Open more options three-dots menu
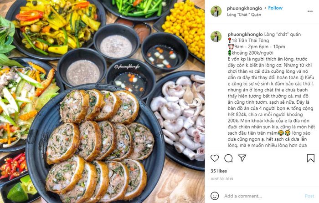Viewport: 319px width, 203px height. tap(310, 11)
